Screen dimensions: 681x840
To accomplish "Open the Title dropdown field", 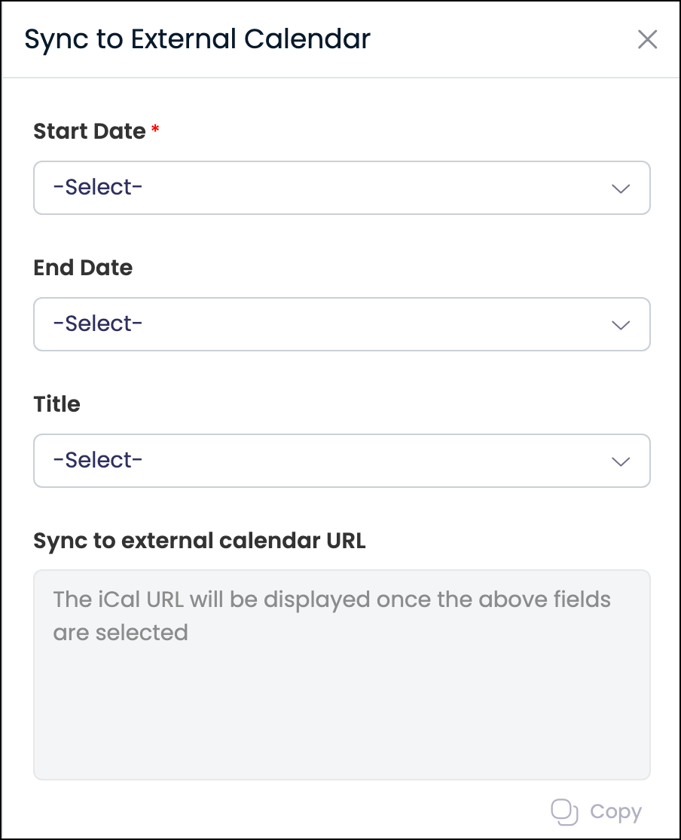I will [x=341, y=461].
